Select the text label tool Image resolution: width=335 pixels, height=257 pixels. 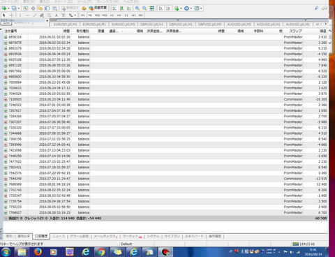click(64, 15)
